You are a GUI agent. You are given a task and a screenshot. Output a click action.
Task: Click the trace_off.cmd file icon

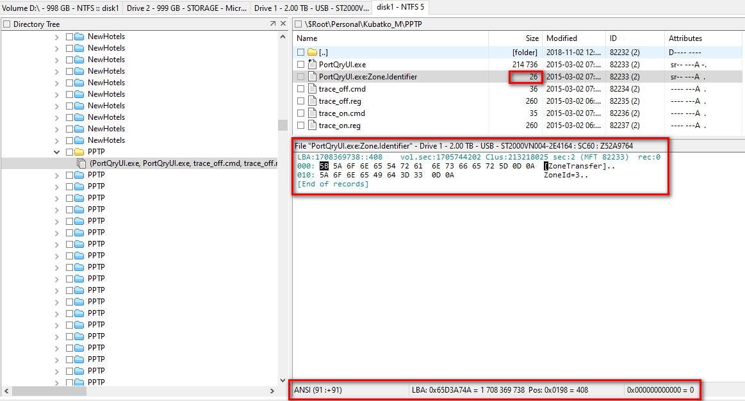click(x=312, y=89)
